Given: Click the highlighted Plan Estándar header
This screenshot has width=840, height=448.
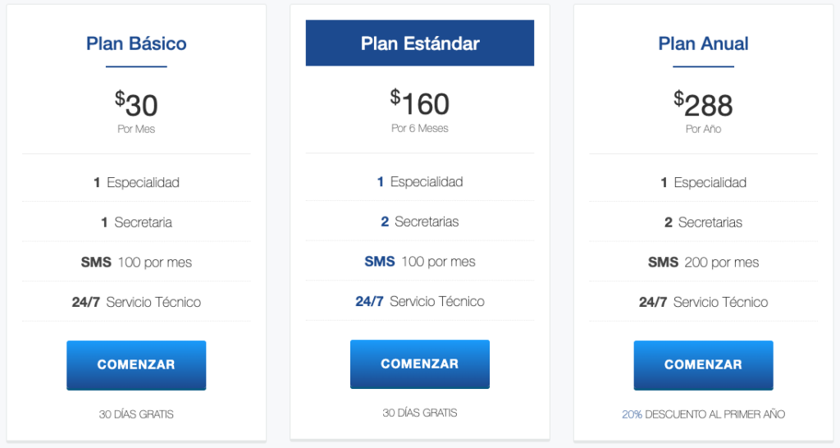Looking at the screenshot, I should pos(420,43).
